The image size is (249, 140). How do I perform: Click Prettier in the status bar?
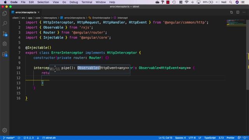coord(230,138)
